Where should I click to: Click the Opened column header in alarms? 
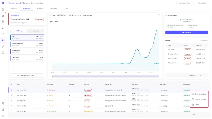point(199,45)
